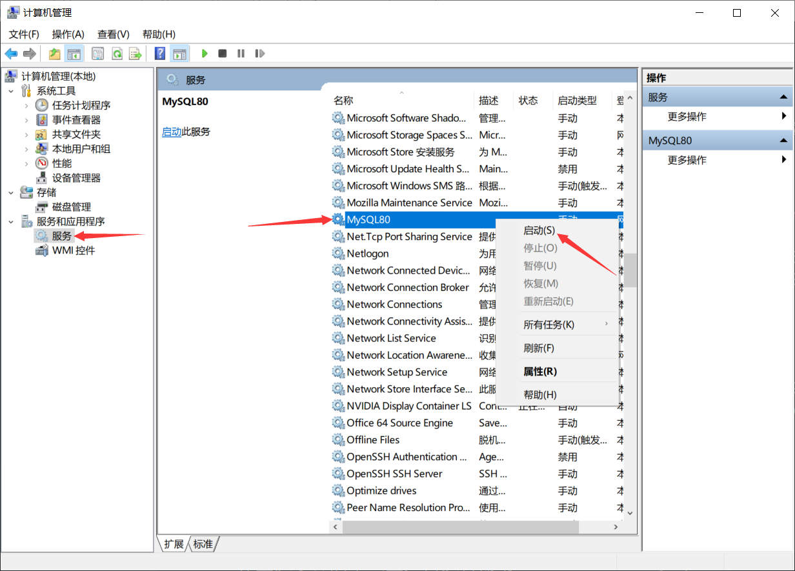Switch to the 标准 tab
Viewport: 795px width, 571px height.
[203, 544]
